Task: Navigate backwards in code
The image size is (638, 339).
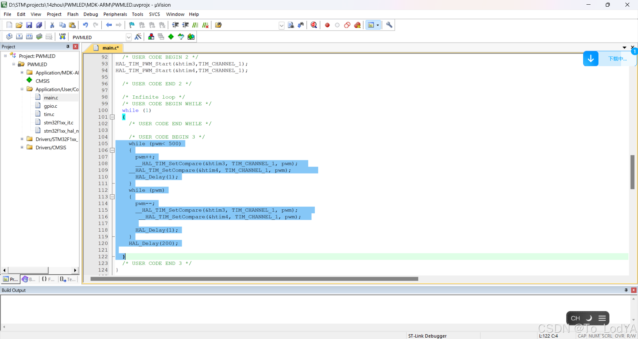Action: pyautogui.click(x=109, y=25)
